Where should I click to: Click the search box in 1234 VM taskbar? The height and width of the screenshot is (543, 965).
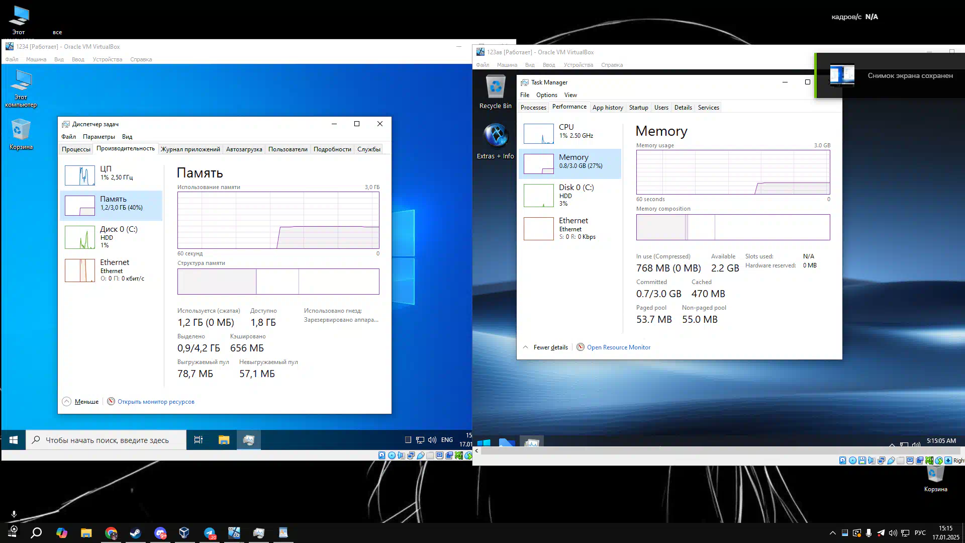106,440
